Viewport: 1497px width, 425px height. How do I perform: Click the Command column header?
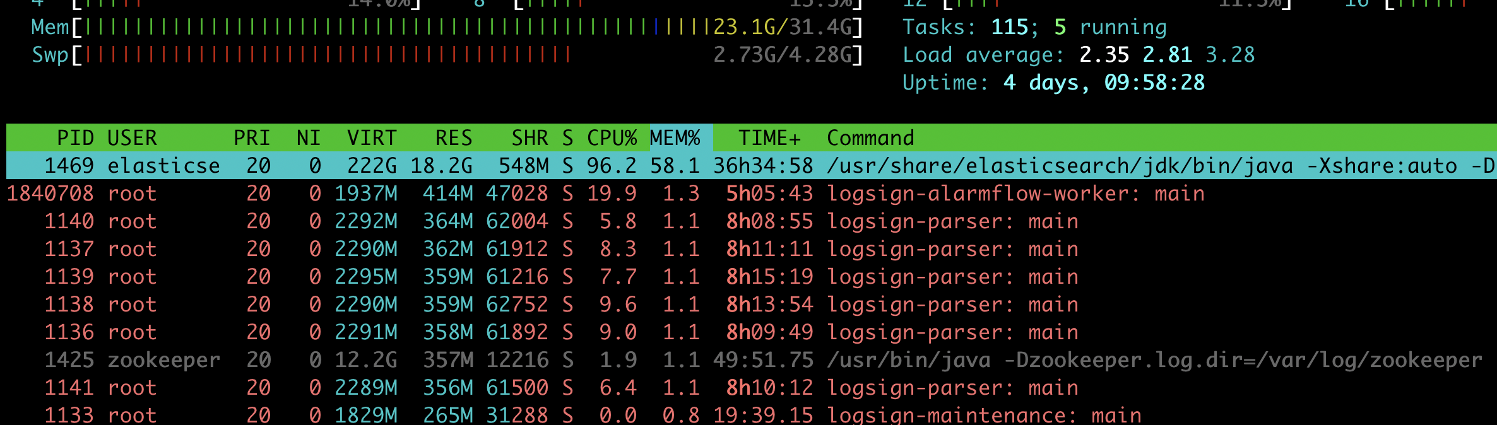coord(870,137)
